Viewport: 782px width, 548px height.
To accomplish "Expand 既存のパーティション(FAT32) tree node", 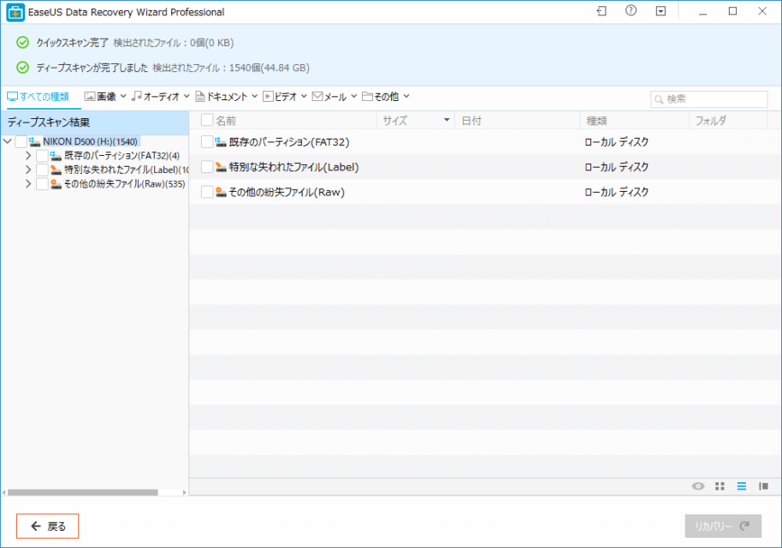I will click(28, 156).
